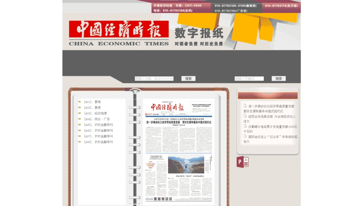The width and height of the screenshot is (363, 206).
Task: Click the CHINA ECONOMIC TIMES text
Action: (x=119, y=44)
